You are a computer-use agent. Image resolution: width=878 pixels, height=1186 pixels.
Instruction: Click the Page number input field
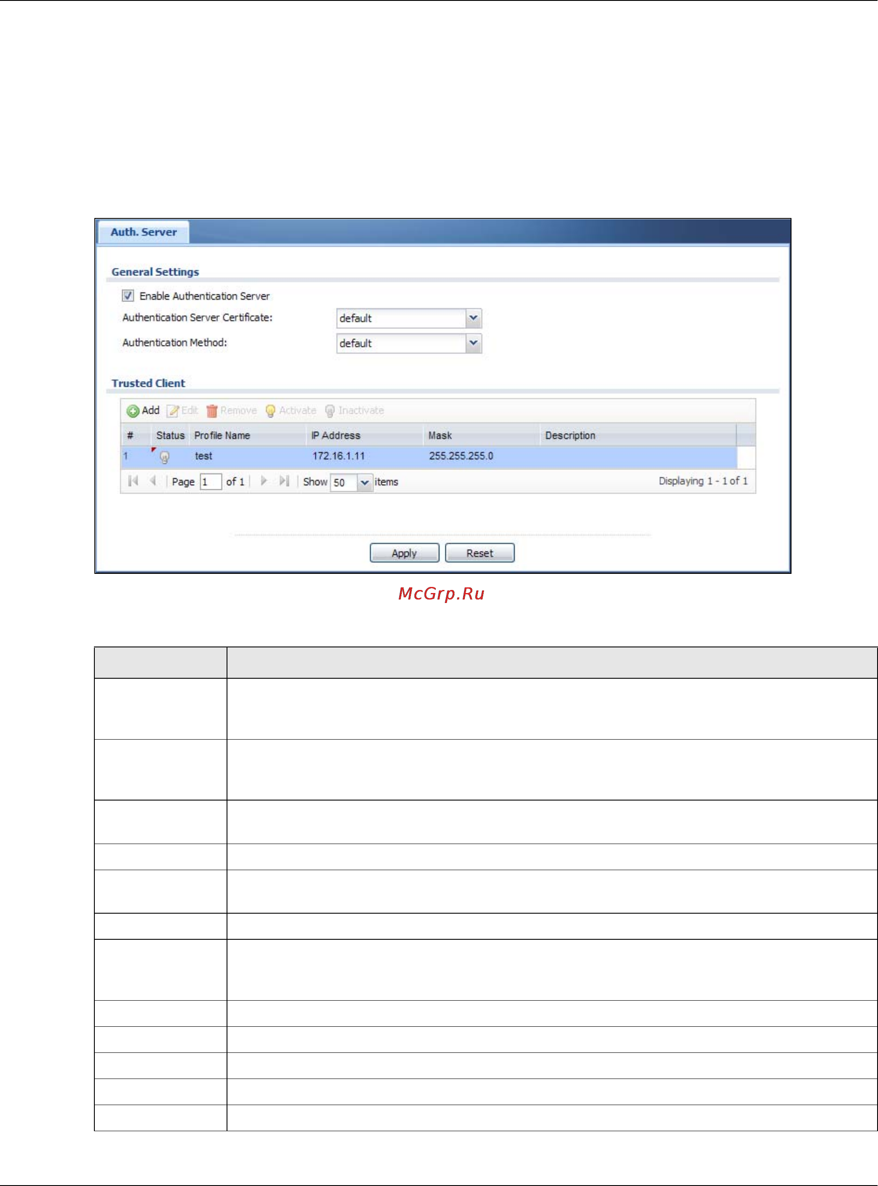click(x=210, y=482)
